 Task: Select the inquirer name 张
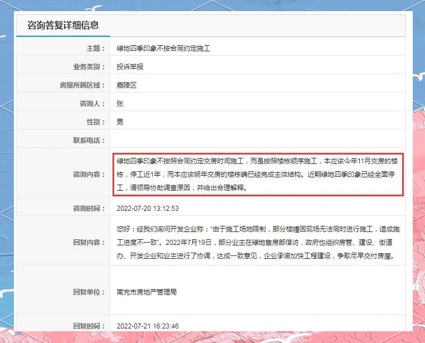(120, 104)
